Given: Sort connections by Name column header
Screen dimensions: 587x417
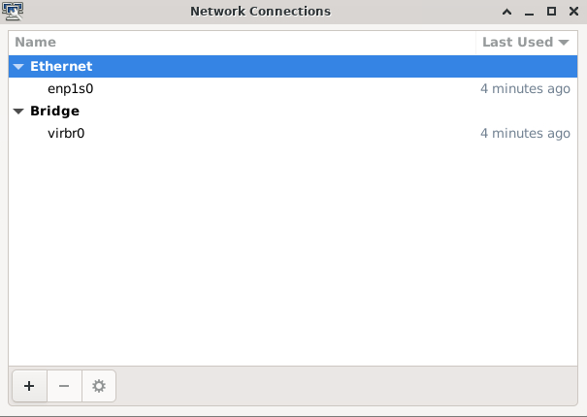Looking at the screenshot, I should pyautogui.click(x=36, y=42).
